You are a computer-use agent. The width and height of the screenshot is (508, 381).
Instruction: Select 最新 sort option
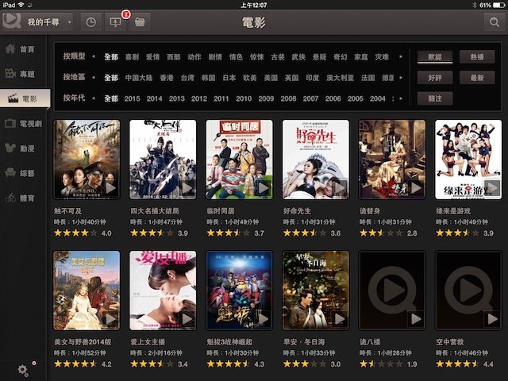click(x=477, y=78)
